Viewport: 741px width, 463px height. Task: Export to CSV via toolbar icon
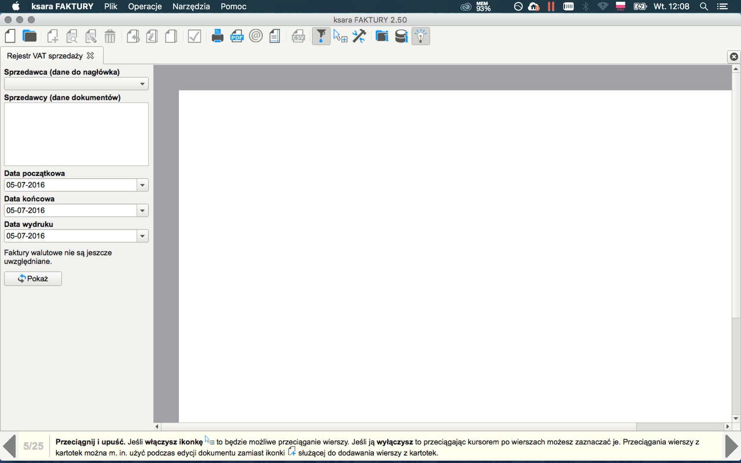(x=298, y=36)
